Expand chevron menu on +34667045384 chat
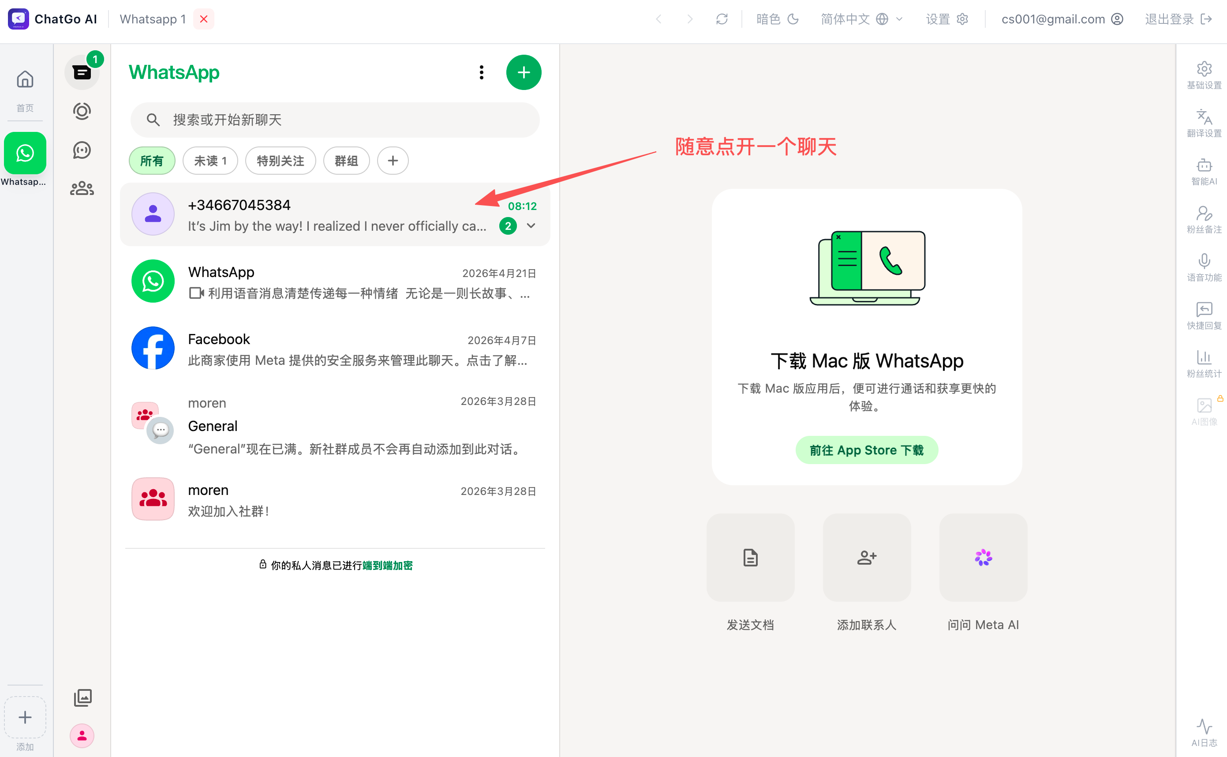Viewport: 1227px width, 757px height. (x=531, y=226)
